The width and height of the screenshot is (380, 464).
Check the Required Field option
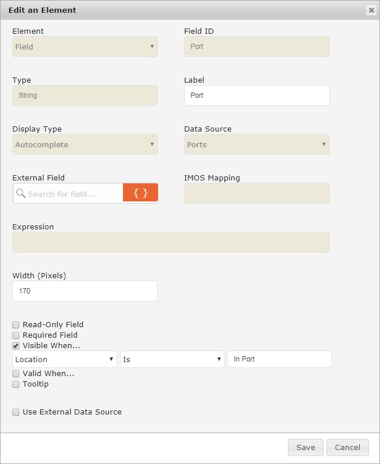coord(16,335)
